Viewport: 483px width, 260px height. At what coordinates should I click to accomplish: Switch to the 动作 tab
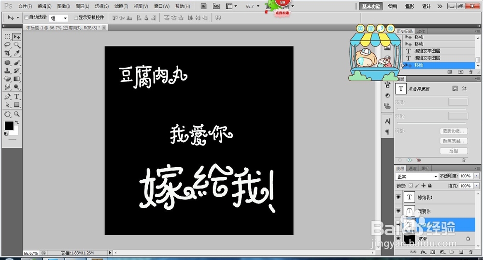(421, 31)
